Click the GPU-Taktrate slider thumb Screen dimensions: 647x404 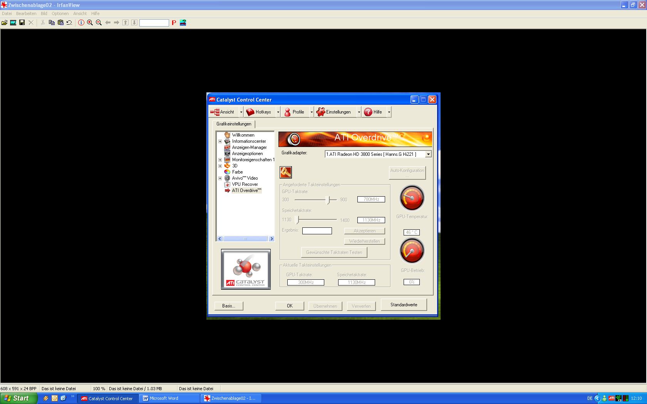pos(328,200)
